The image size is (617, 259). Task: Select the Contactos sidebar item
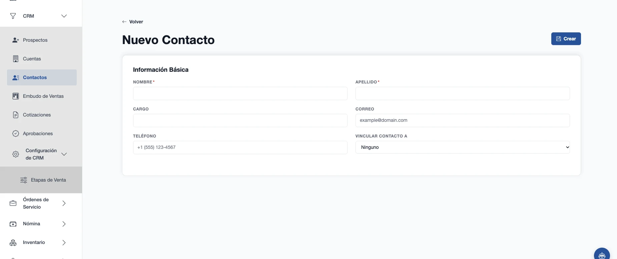click(42, 77)
